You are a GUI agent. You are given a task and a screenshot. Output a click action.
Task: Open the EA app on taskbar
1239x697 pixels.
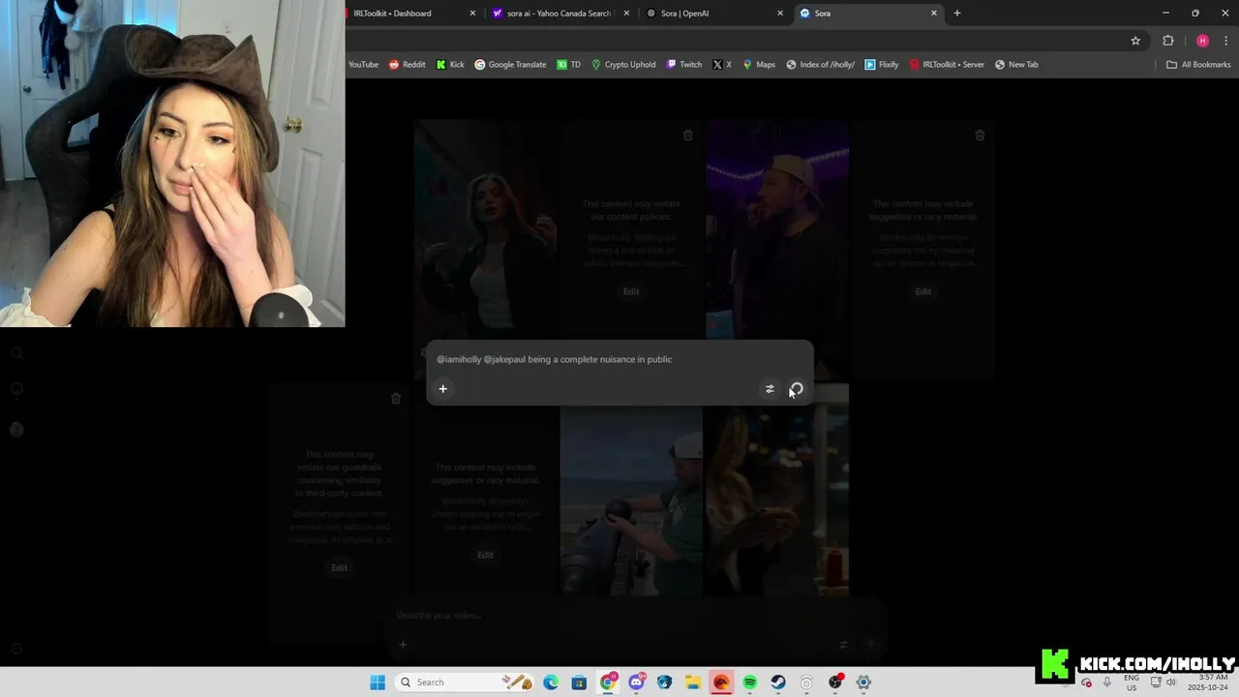pos(721,682)
